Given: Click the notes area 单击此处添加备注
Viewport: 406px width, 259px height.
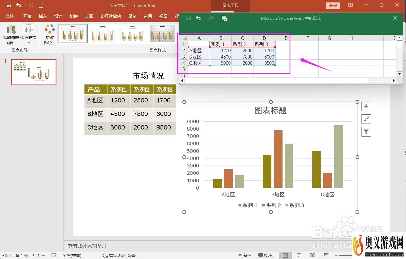Looking at the screenshot, I should [x=87, y=246].
